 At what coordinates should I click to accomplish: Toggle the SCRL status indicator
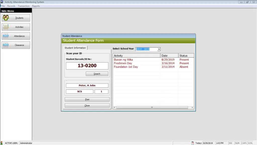click(x=251, y=143)
